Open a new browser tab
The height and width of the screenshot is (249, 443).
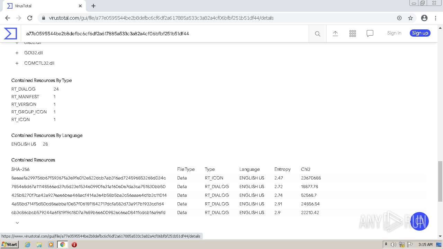click(93, 6)
